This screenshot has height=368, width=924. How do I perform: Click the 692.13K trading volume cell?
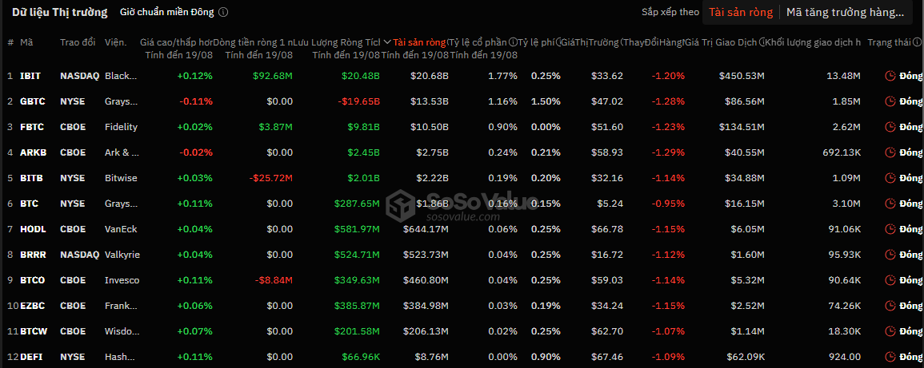842,152
